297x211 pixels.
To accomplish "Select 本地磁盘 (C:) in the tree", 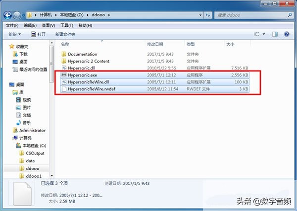I will point(31,145).
